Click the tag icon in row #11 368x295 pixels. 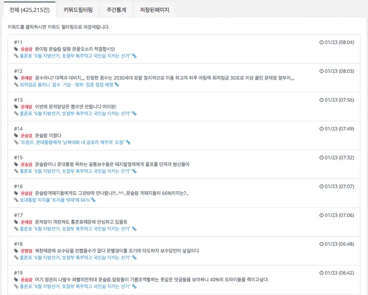pyautogui.click(x=16, y=49)
